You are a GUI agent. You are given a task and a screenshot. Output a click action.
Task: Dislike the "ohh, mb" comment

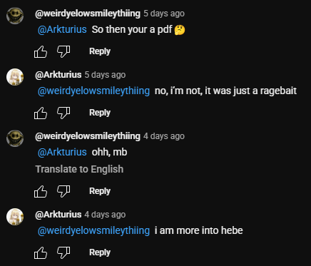coord(63,191)
